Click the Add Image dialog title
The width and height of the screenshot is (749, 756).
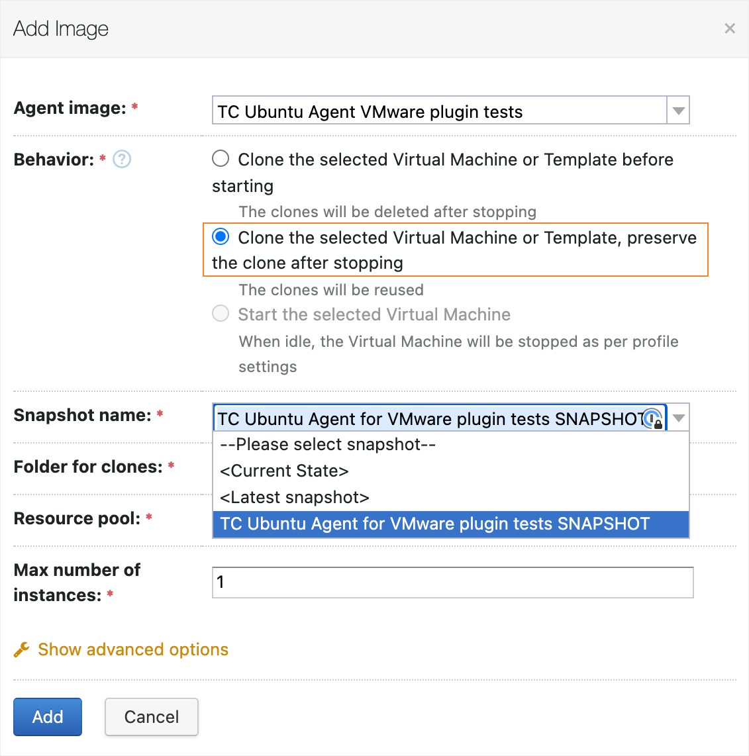point(60,28)
